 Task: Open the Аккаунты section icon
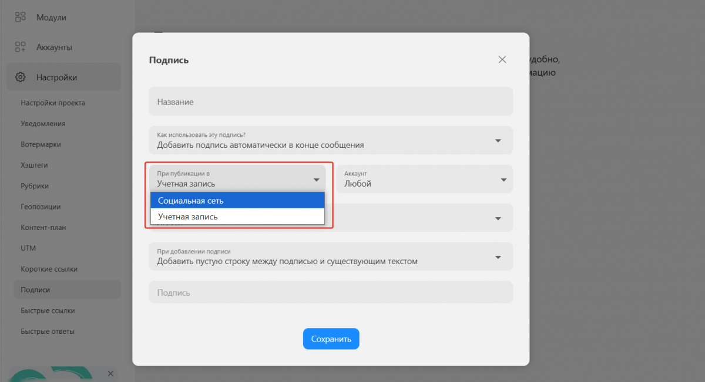pyautogui.click(x=21, y=47)
